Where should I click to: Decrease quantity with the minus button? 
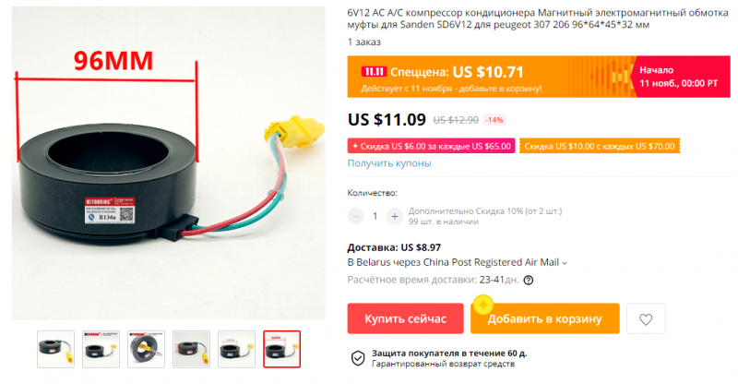[x=356, y=216]
